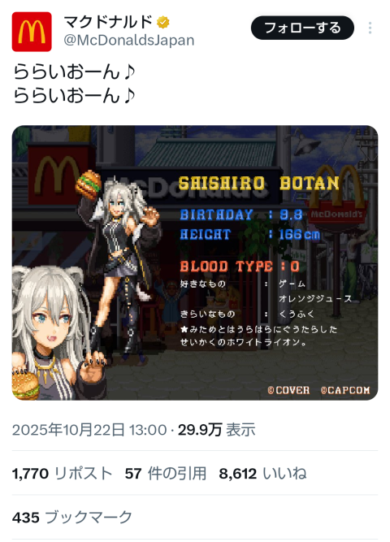Open the McDonald's profile avatar
Screen dimensions: 390x542
tap(32, 32)
